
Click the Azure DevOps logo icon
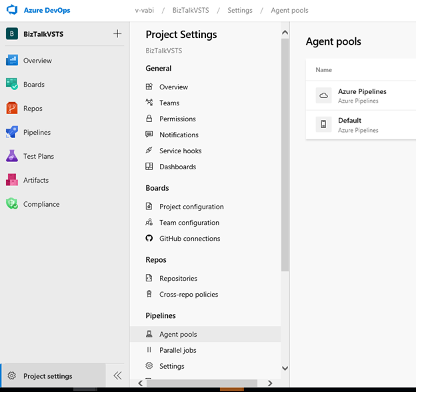(x=12, y=10)
